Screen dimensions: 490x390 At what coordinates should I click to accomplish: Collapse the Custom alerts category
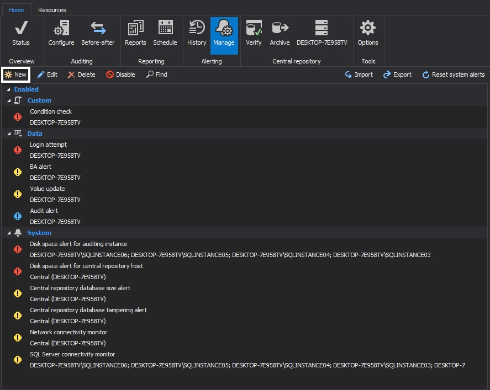tap(9, 100)
